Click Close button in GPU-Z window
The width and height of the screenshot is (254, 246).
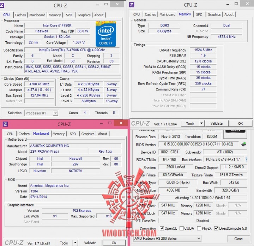pos(238,239)
